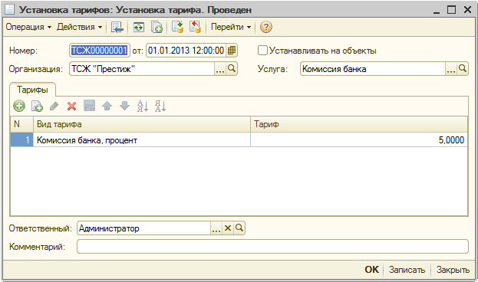Click the magnifier icon for Организация
Screen dimensions: 478x282
pos(232,69)
